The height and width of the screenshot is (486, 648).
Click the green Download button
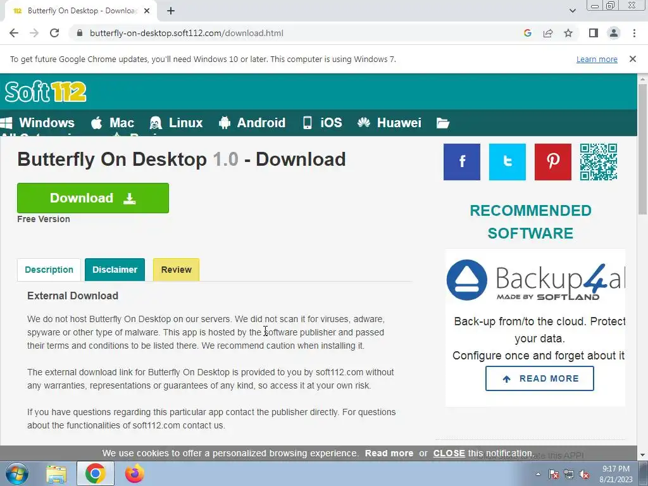point(93,198)
